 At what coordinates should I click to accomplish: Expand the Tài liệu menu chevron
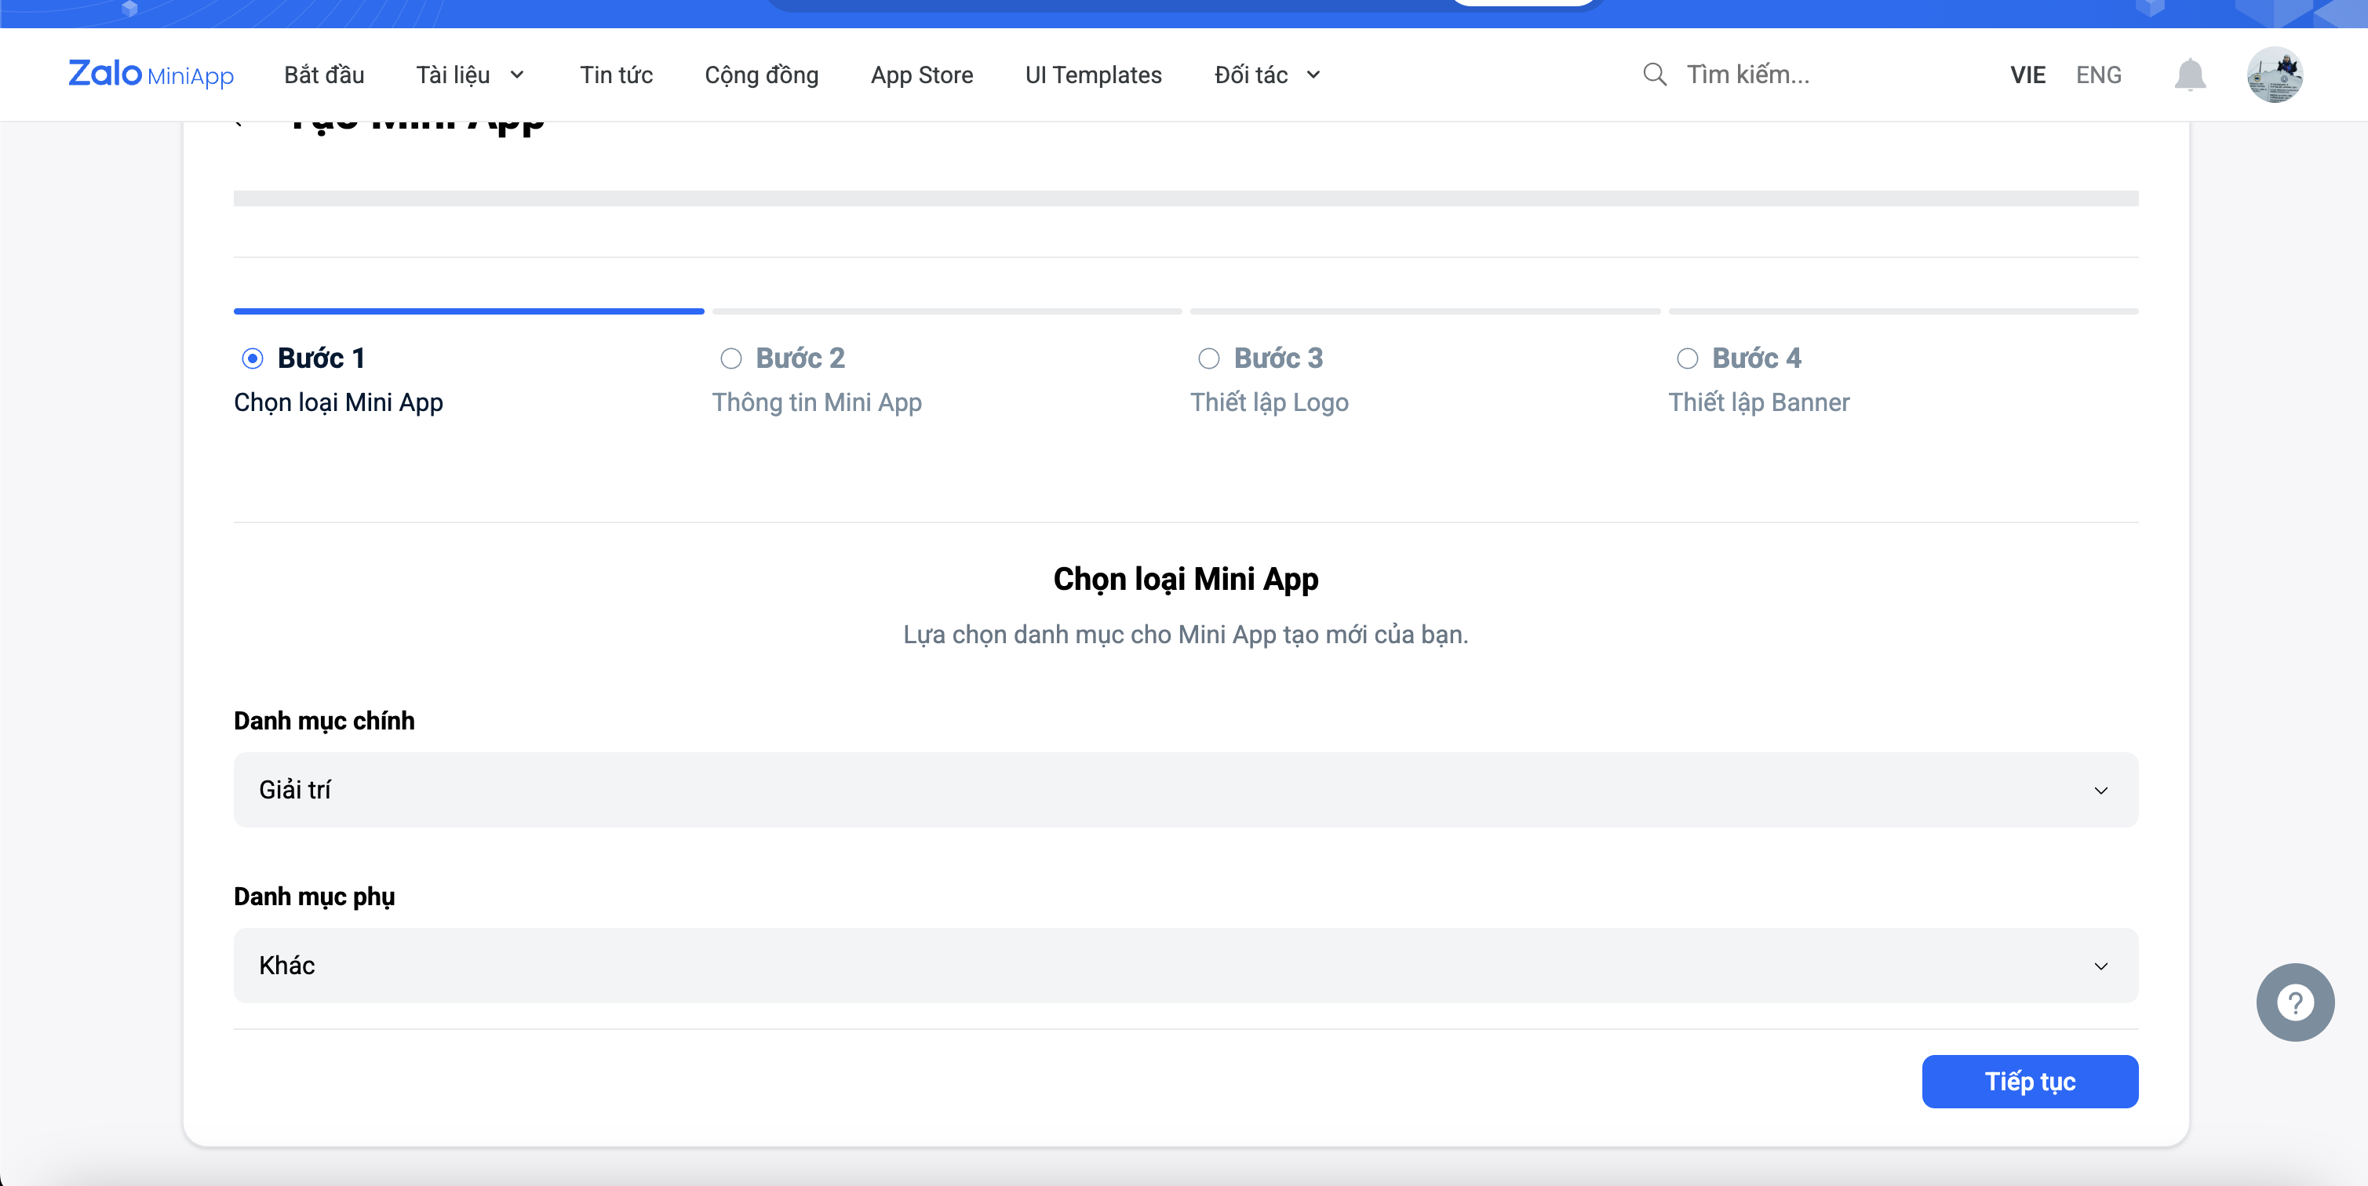[x=518, y=75]
